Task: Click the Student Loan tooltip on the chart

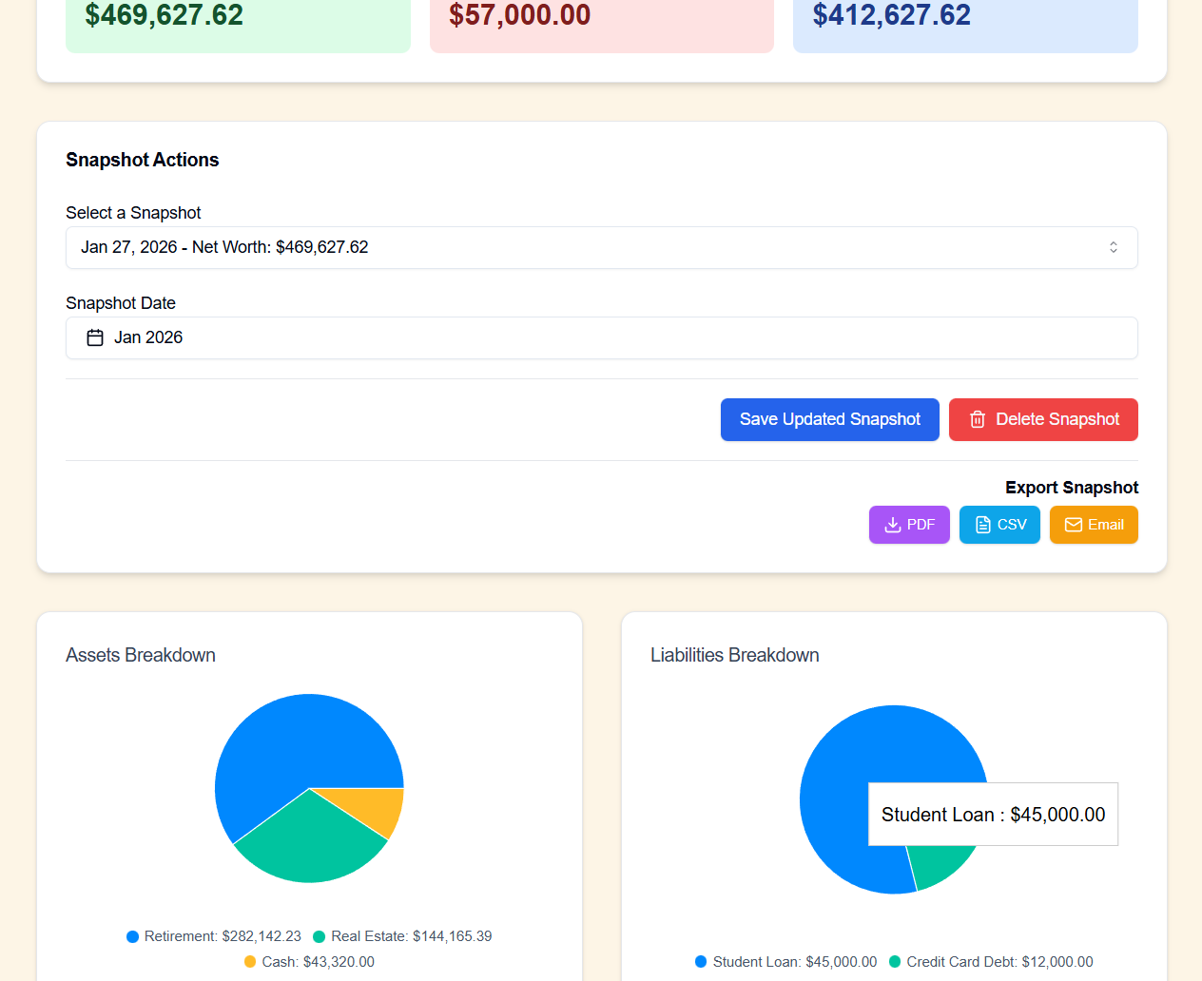Action: tap(993, 814)
